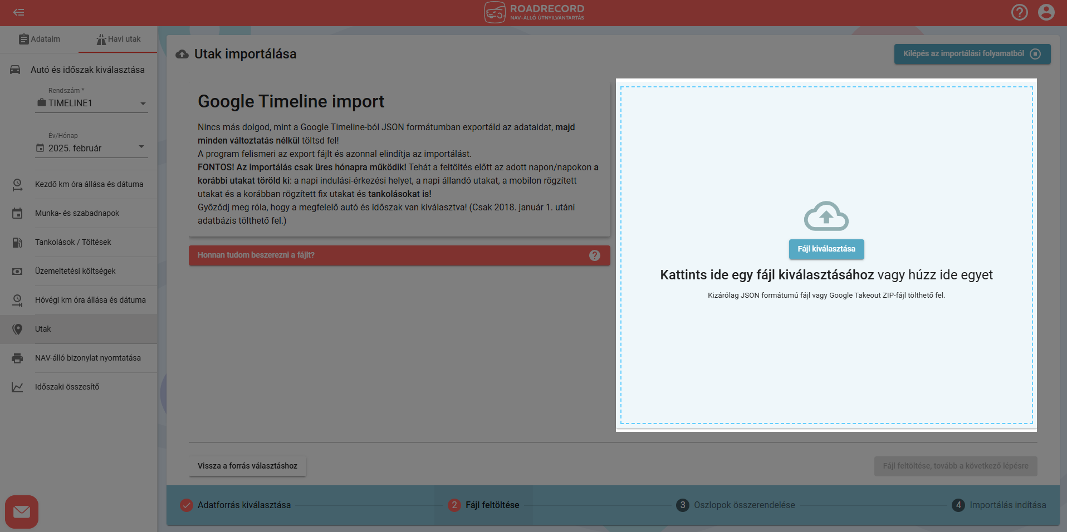Click the step 3 circle Oszlopok összerendelése
The width and height of the screenshot is (1067, 532).
682,505
